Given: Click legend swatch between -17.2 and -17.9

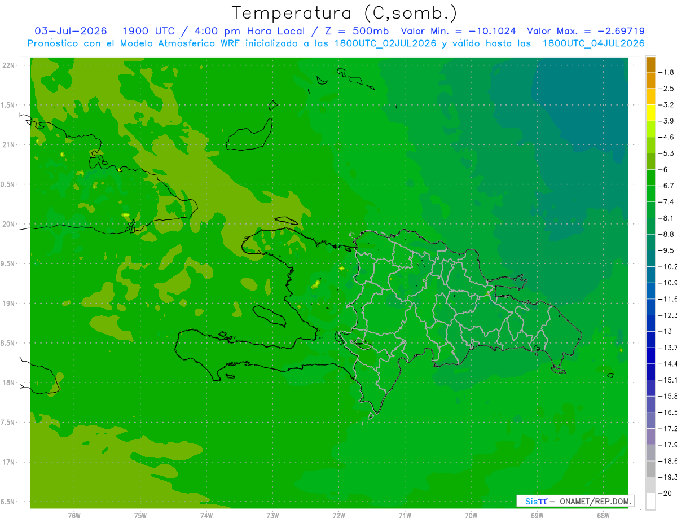Looking at the screenshot, I should [x=650, y=437].
